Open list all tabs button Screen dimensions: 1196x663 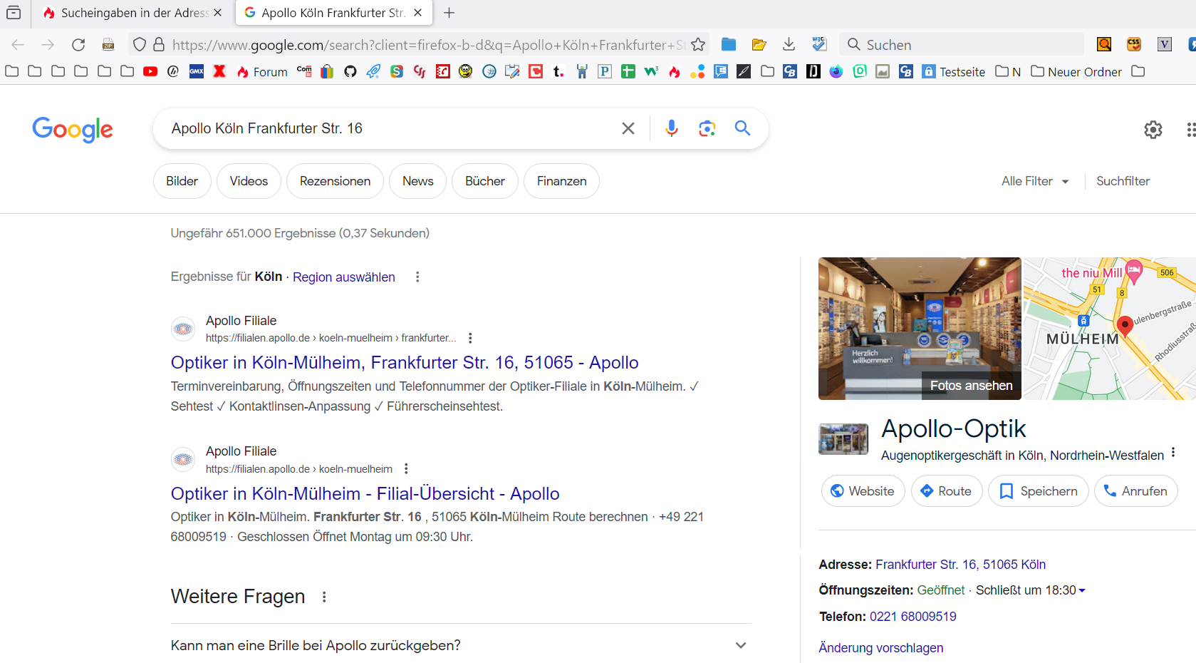tap(14, 13)
